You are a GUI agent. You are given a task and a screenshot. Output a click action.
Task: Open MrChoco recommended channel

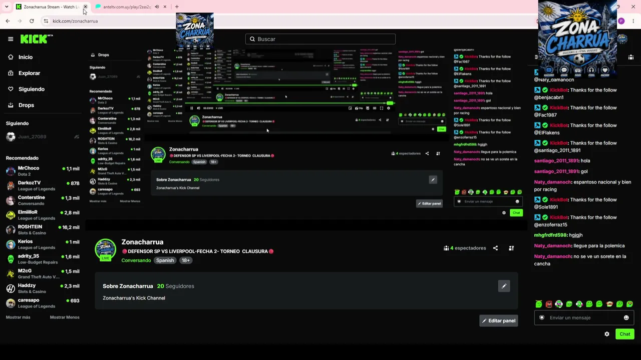(43, 171)
